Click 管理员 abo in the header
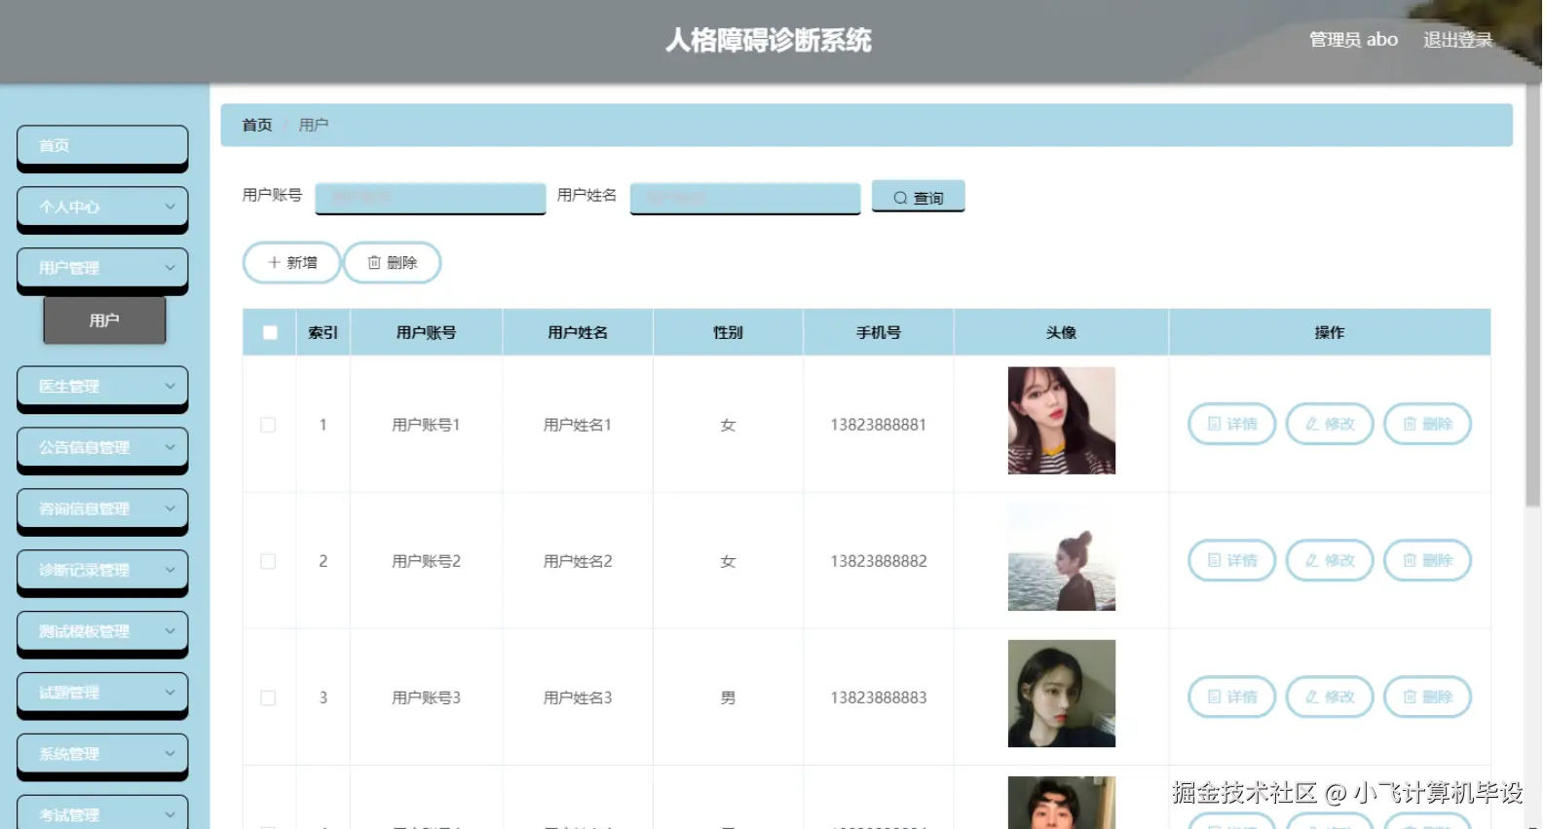Viewport: 1546px width, 829px height. pos(1353,40)
